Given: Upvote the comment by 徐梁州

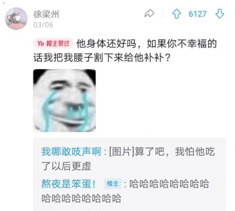Looking at the screenshot, I should 177,14.
